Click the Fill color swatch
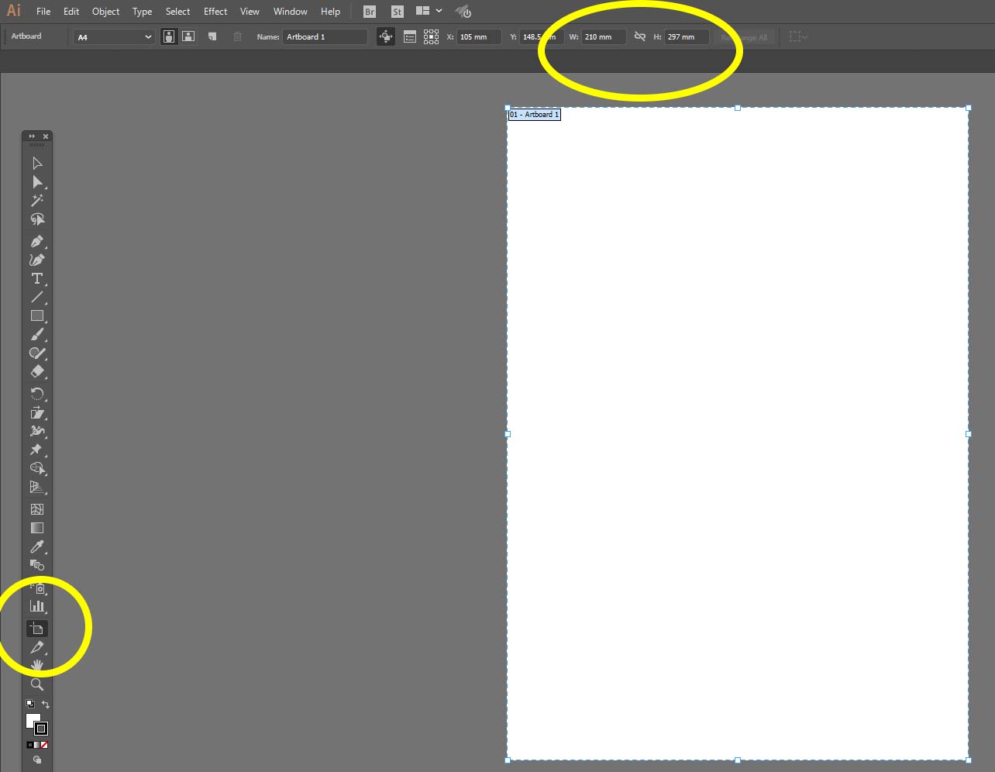 (33, 721)
